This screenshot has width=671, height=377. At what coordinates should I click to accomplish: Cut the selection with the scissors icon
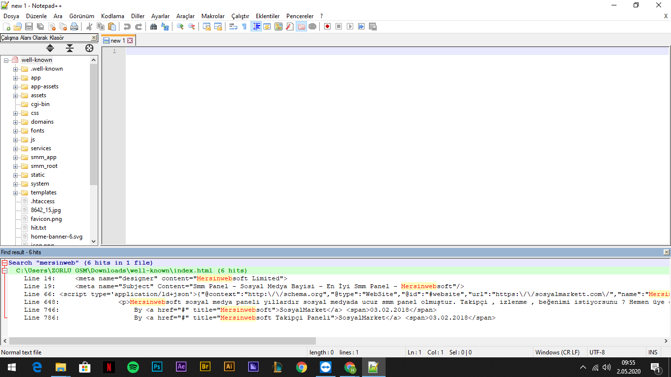point(89,27)
